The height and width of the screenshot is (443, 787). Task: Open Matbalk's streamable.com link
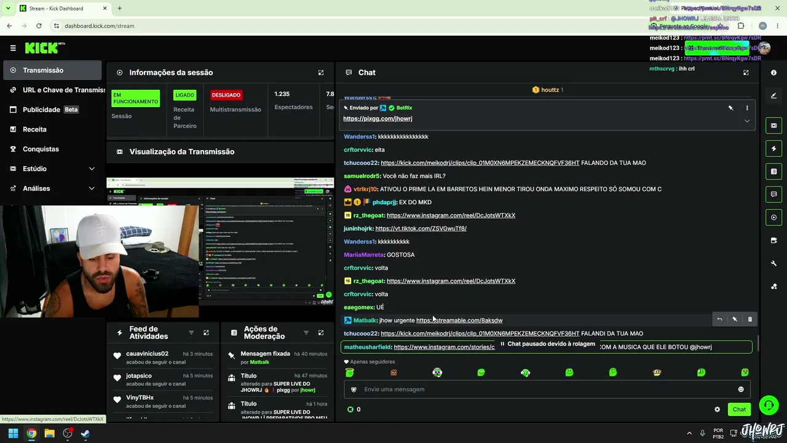click(x=459, y=320)
